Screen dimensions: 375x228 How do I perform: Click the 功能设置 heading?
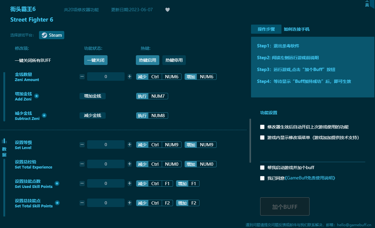click(269, 113)
